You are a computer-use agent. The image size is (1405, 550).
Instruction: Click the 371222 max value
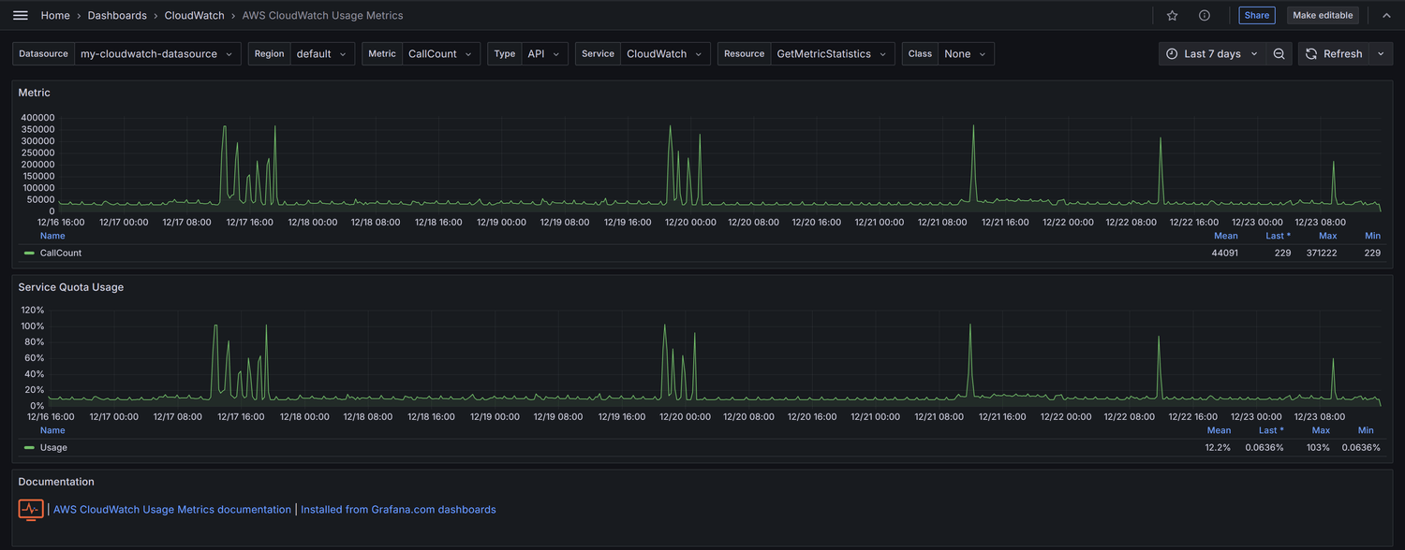(x=1322, y=253)
